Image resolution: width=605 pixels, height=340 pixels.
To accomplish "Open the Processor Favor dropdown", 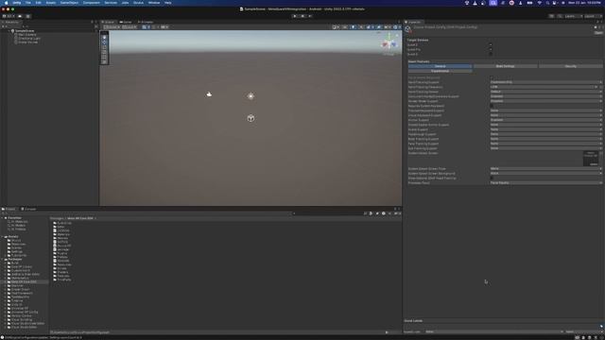I will point(545,182).
